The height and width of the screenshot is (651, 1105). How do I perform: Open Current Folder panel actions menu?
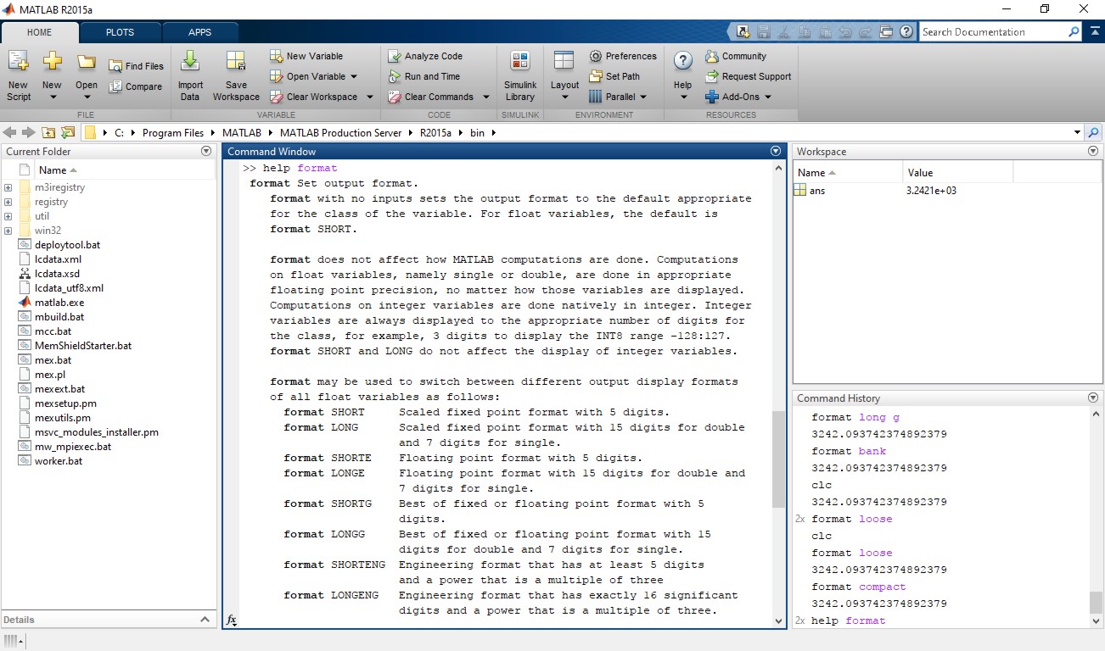point(205,151)
